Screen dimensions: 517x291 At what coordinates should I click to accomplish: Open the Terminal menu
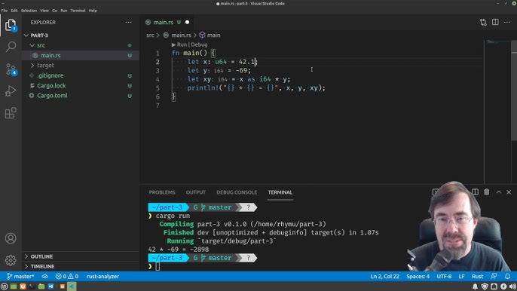pos(78,11)
